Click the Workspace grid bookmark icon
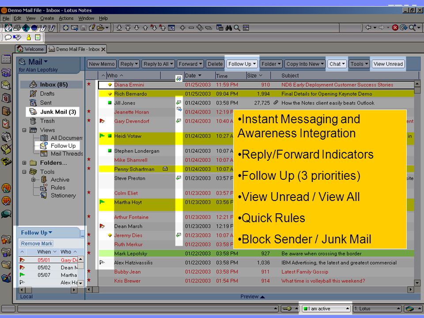 (6, 59)
